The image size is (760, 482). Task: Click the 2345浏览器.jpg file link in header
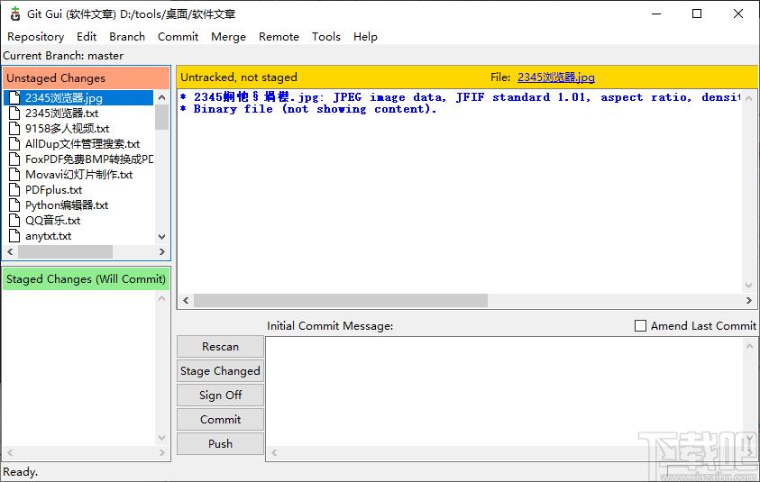click(556, 77)
